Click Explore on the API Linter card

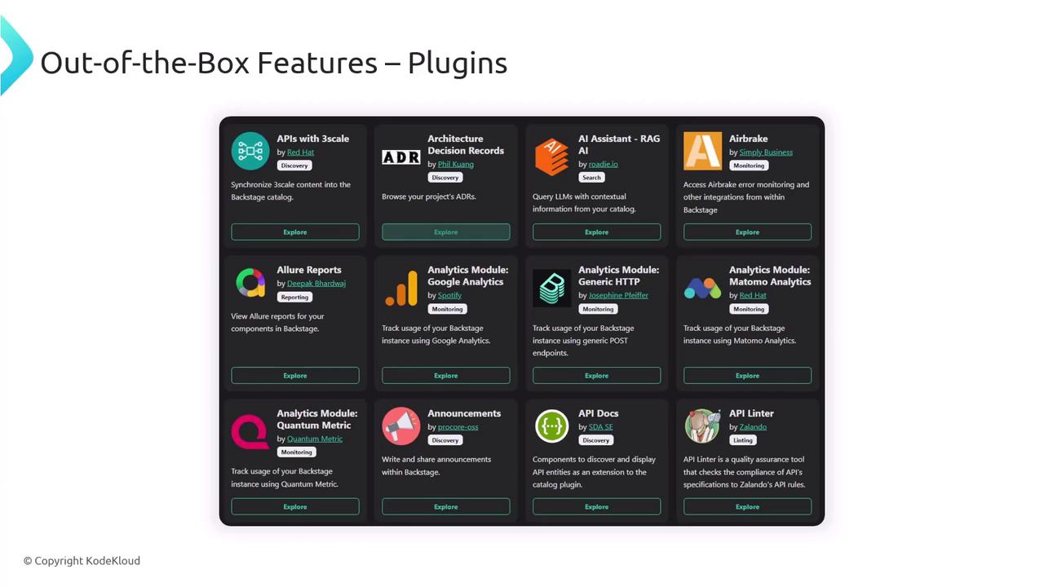(748, 507)
